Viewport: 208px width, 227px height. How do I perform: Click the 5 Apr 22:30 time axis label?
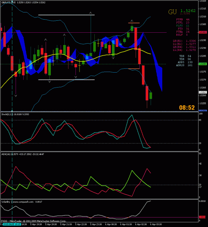(81, 224)
